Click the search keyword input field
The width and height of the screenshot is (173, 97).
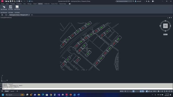pyautogui.click(x=124, y=1)
